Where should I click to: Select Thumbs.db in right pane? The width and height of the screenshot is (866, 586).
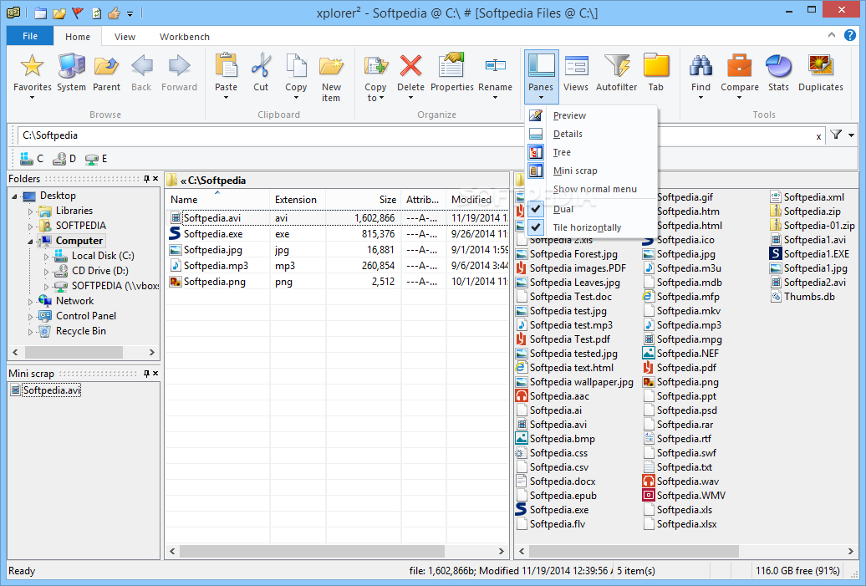(x=809, y=297)
